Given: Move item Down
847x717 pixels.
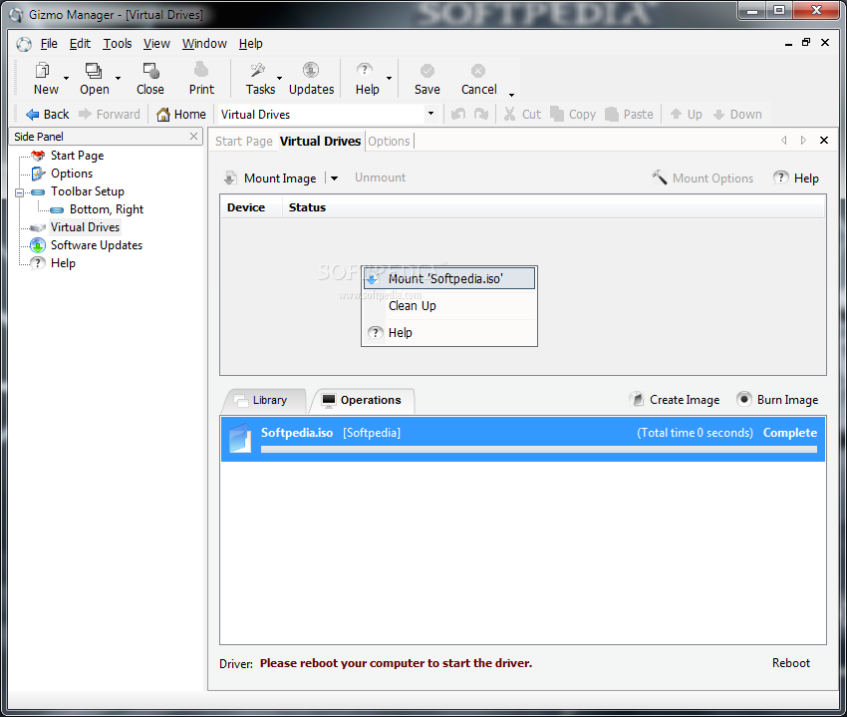Looking at the screenshot, I should pos(737,114).
